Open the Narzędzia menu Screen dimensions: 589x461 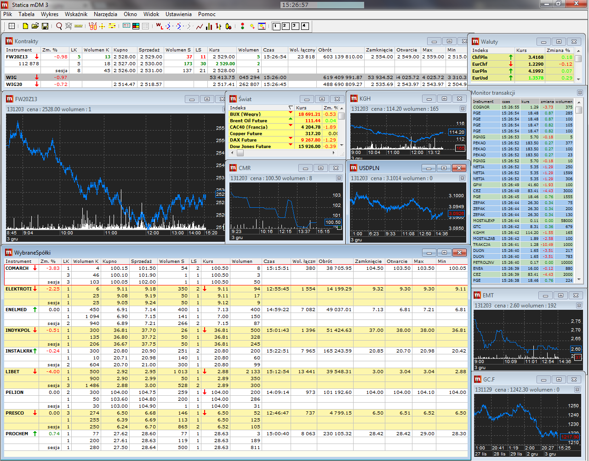tap(105, 14)
